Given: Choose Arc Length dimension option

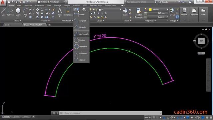Looking at the screenshot, I should [x=81, y=34].
